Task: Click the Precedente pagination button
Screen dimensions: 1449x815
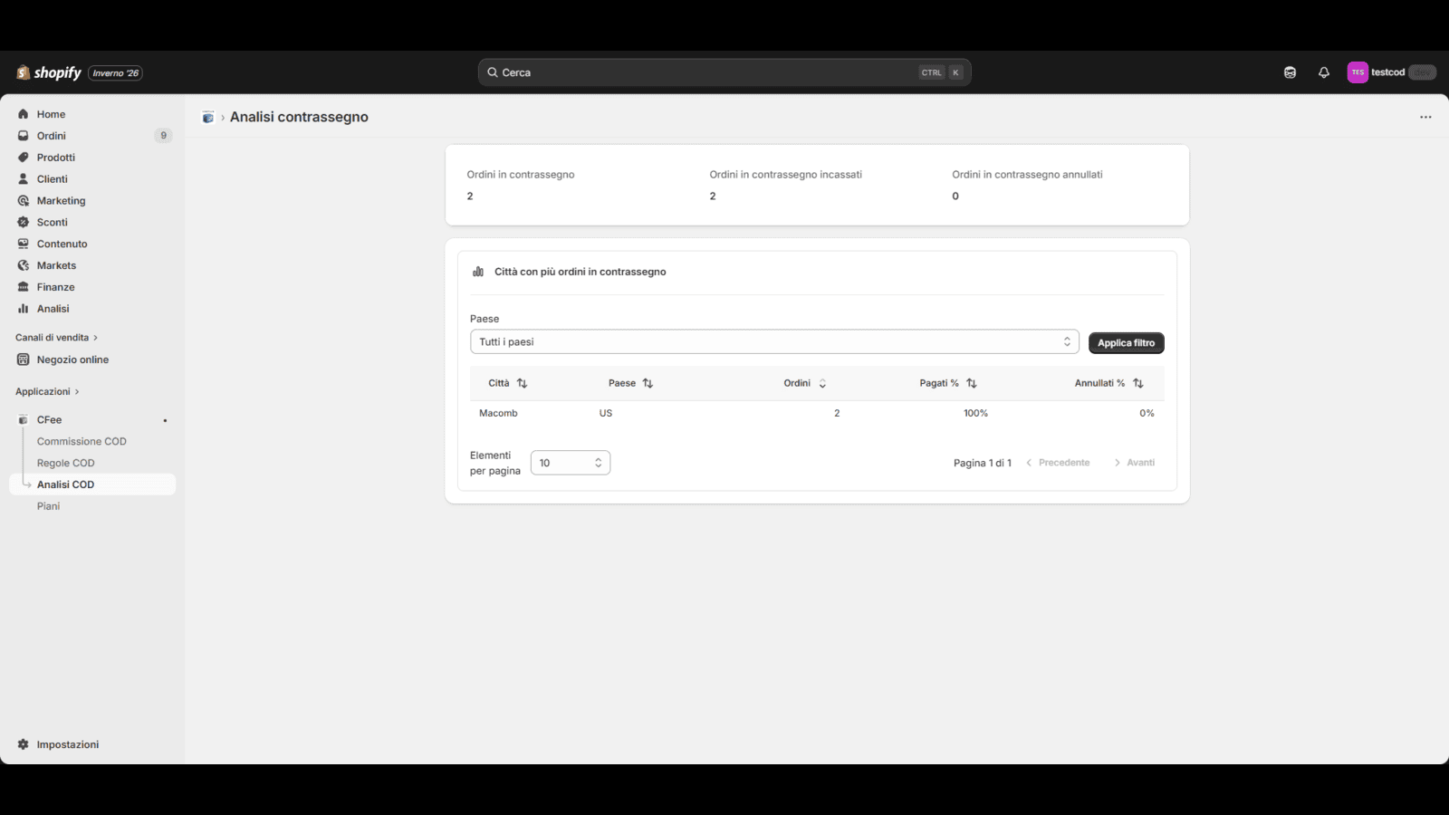Action: pyautogui.click(x=1058, y=463)
